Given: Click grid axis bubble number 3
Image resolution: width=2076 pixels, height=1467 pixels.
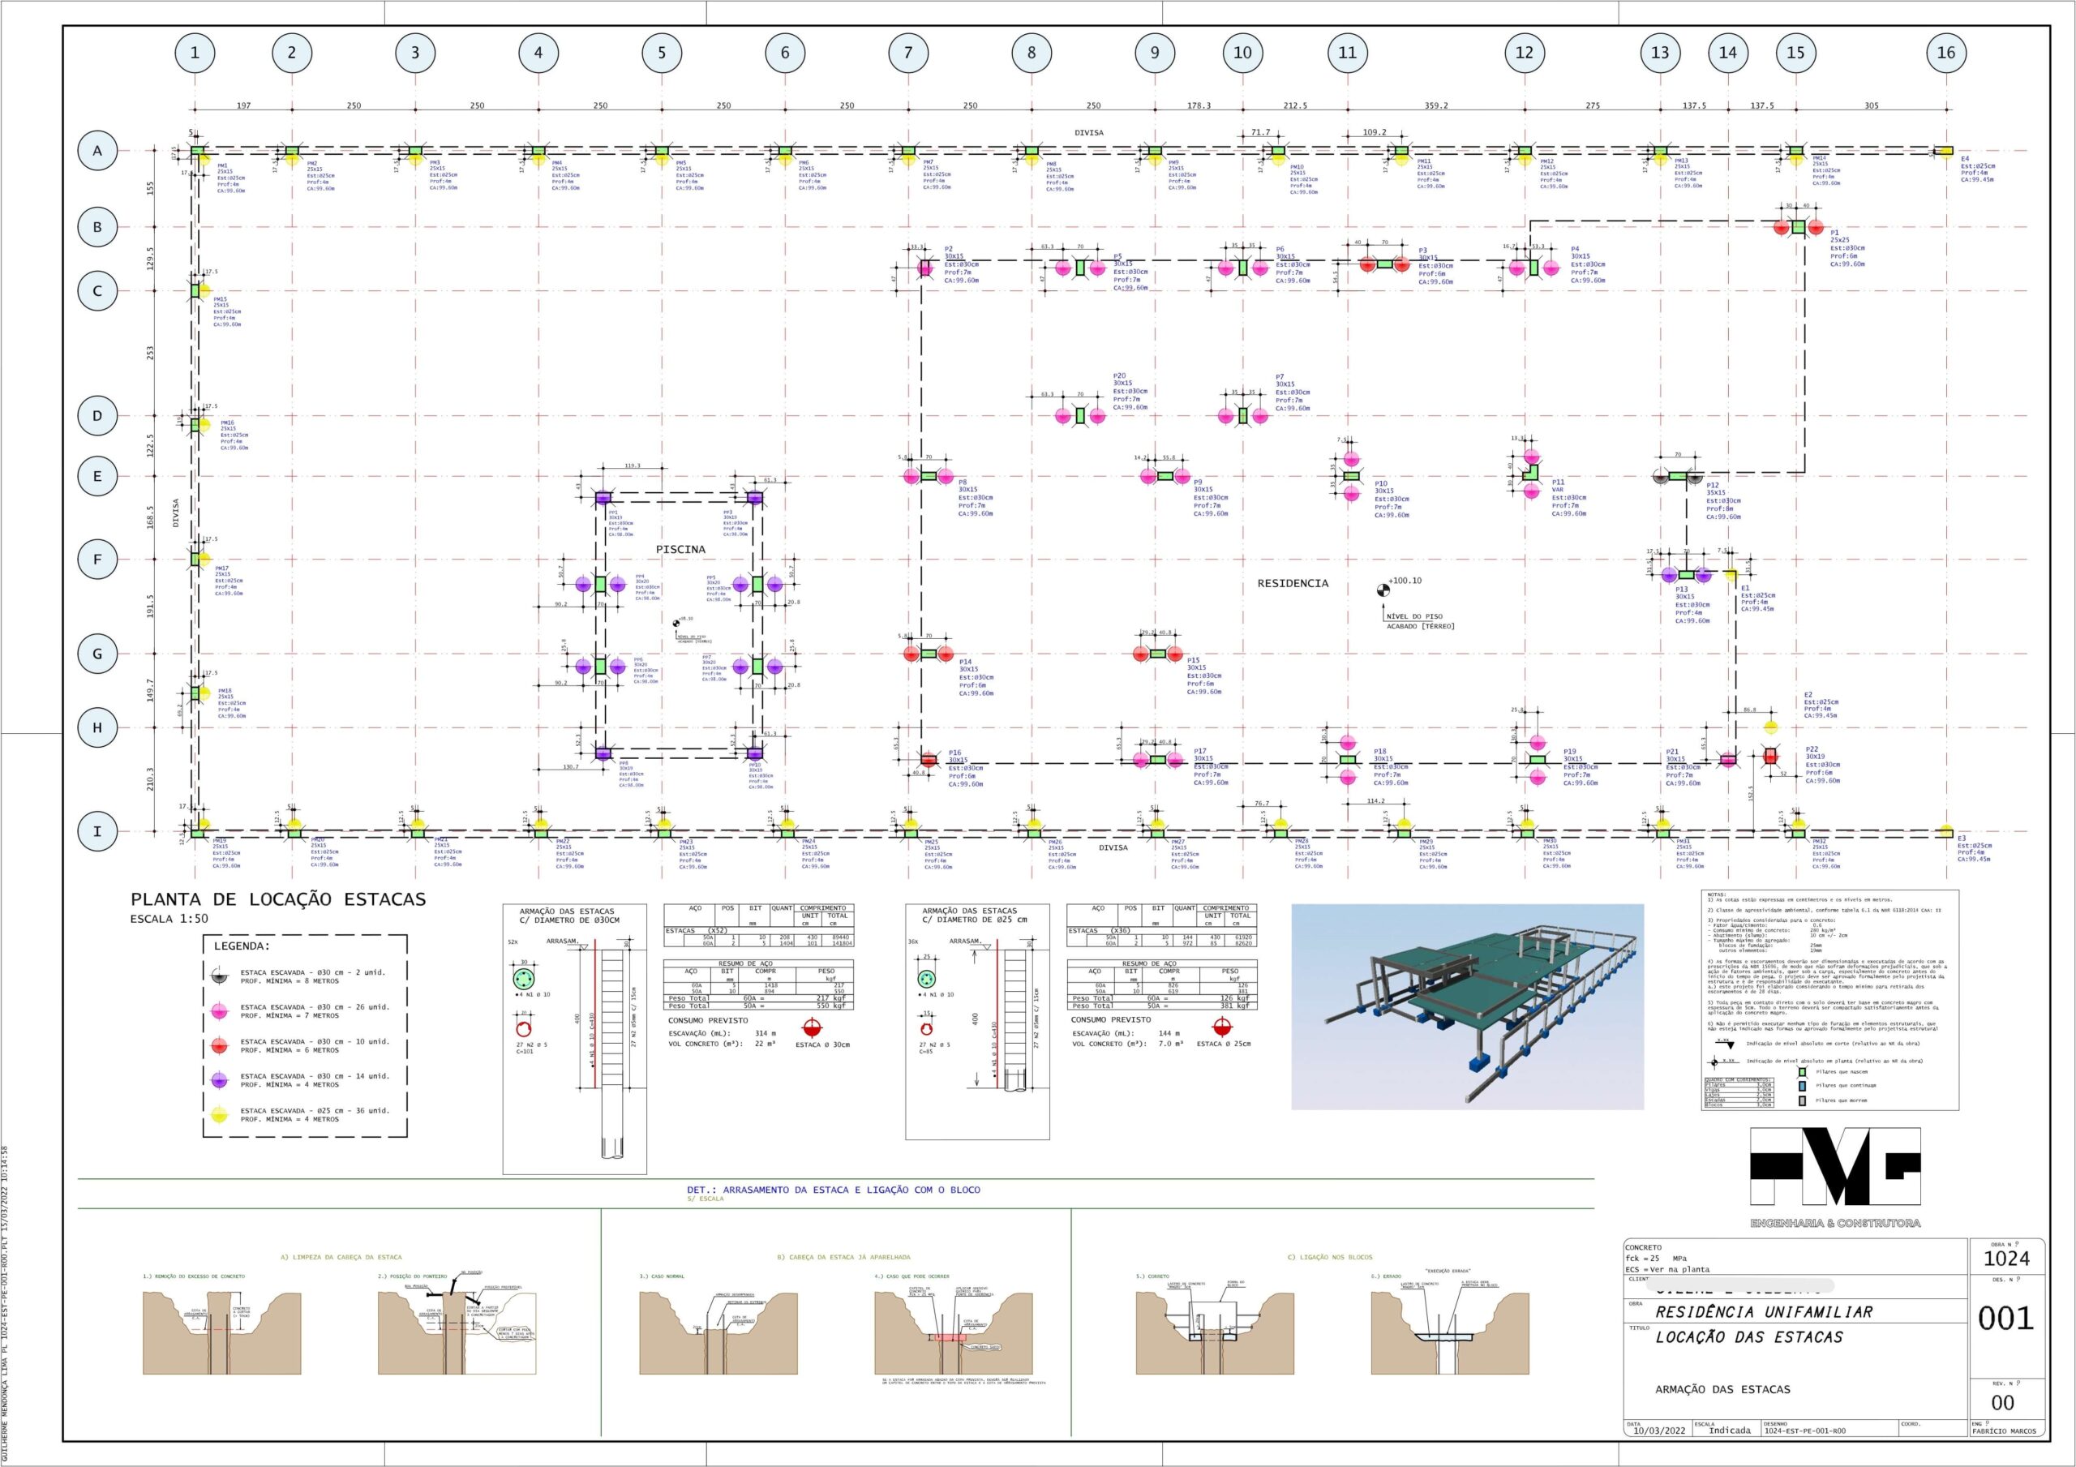Looking at the screenshot, I should 415,53.
